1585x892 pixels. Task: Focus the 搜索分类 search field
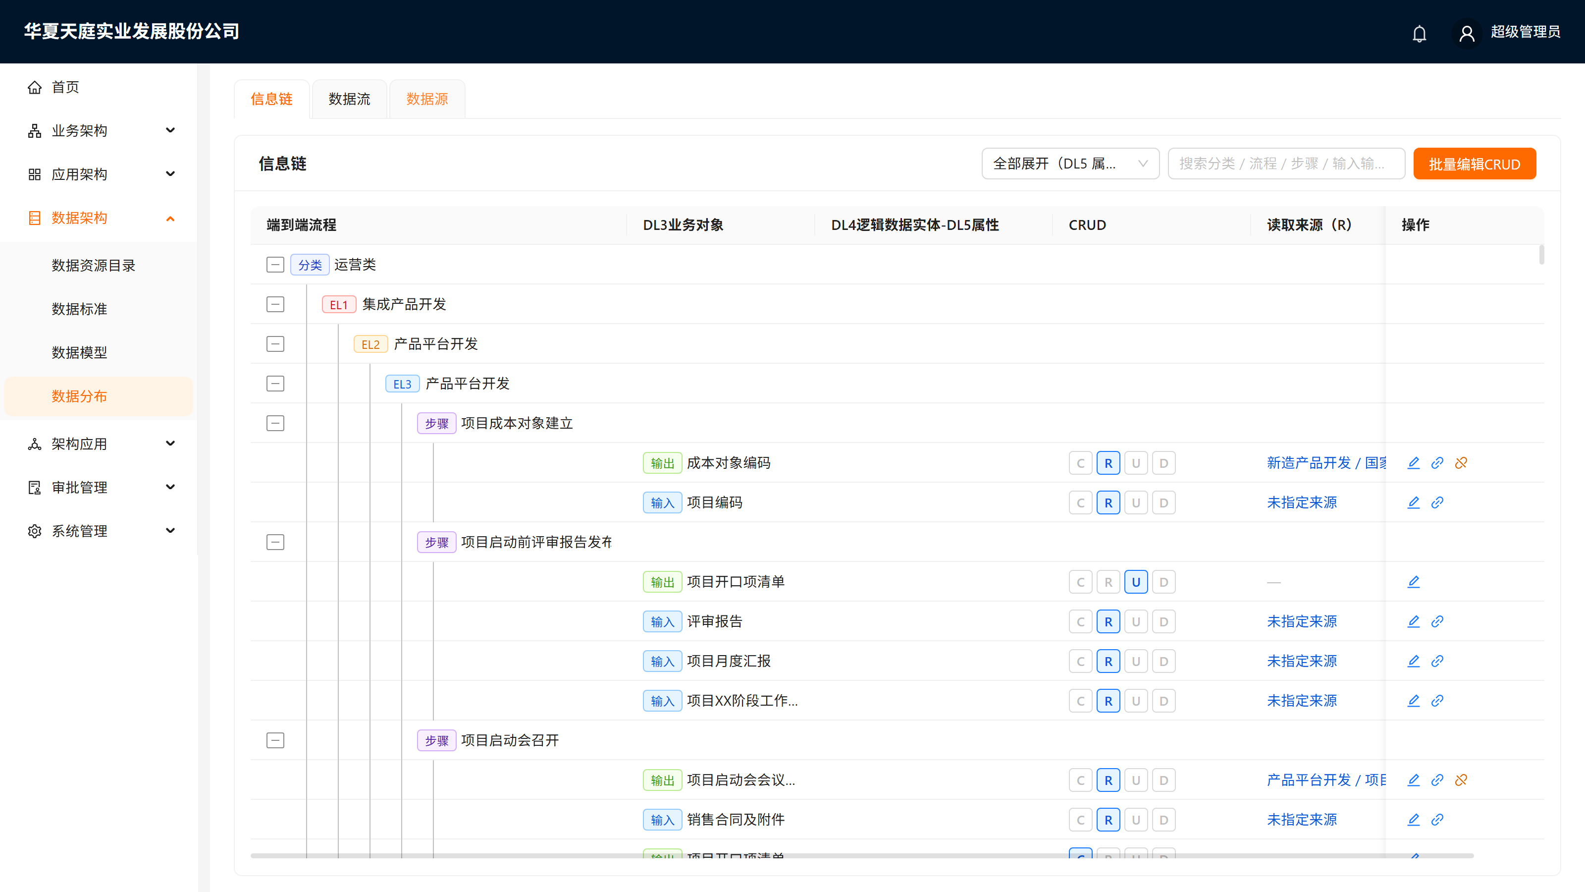click(1286, 164)
